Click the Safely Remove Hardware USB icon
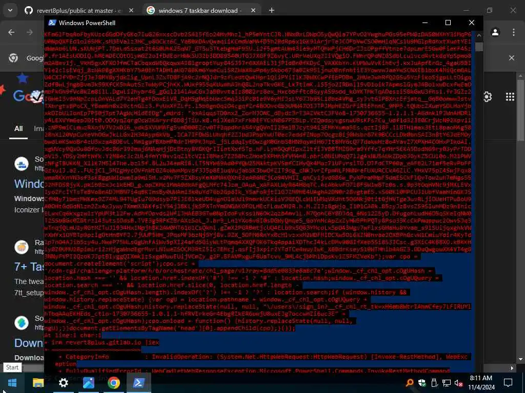This screenshot has width=525, height=393. (x=434, y=383)
